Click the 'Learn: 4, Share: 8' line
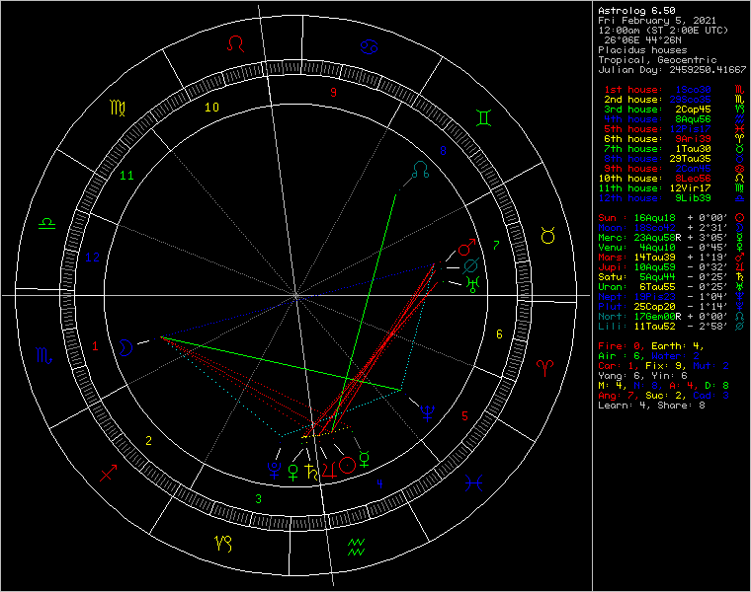 click(651, 406)
